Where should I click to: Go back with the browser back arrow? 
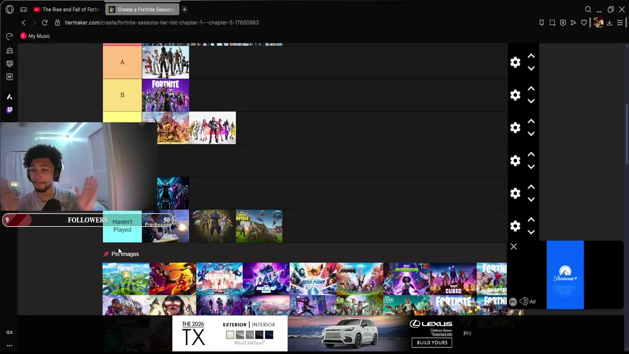coord(24,23)
